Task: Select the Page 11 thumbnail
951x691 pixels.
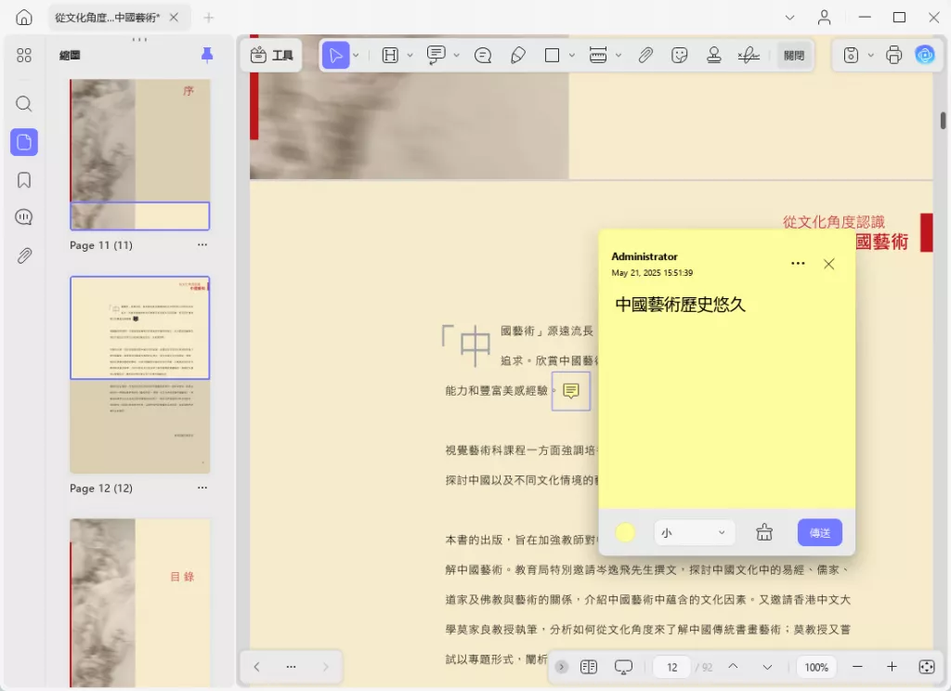Action: pyautogui.click(x=139, y=155)
